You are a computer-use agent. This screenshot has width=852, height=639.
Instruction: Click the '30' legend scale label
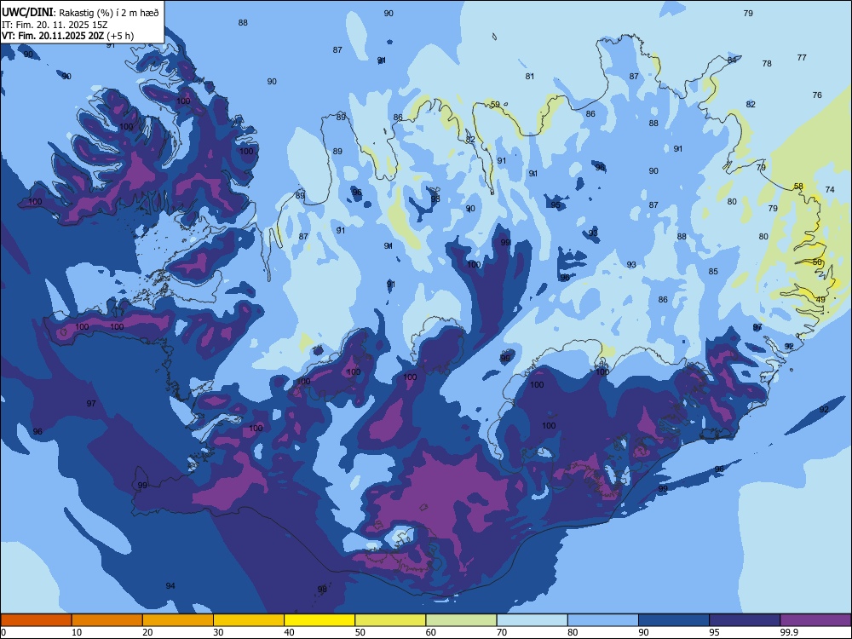point(218,632)
